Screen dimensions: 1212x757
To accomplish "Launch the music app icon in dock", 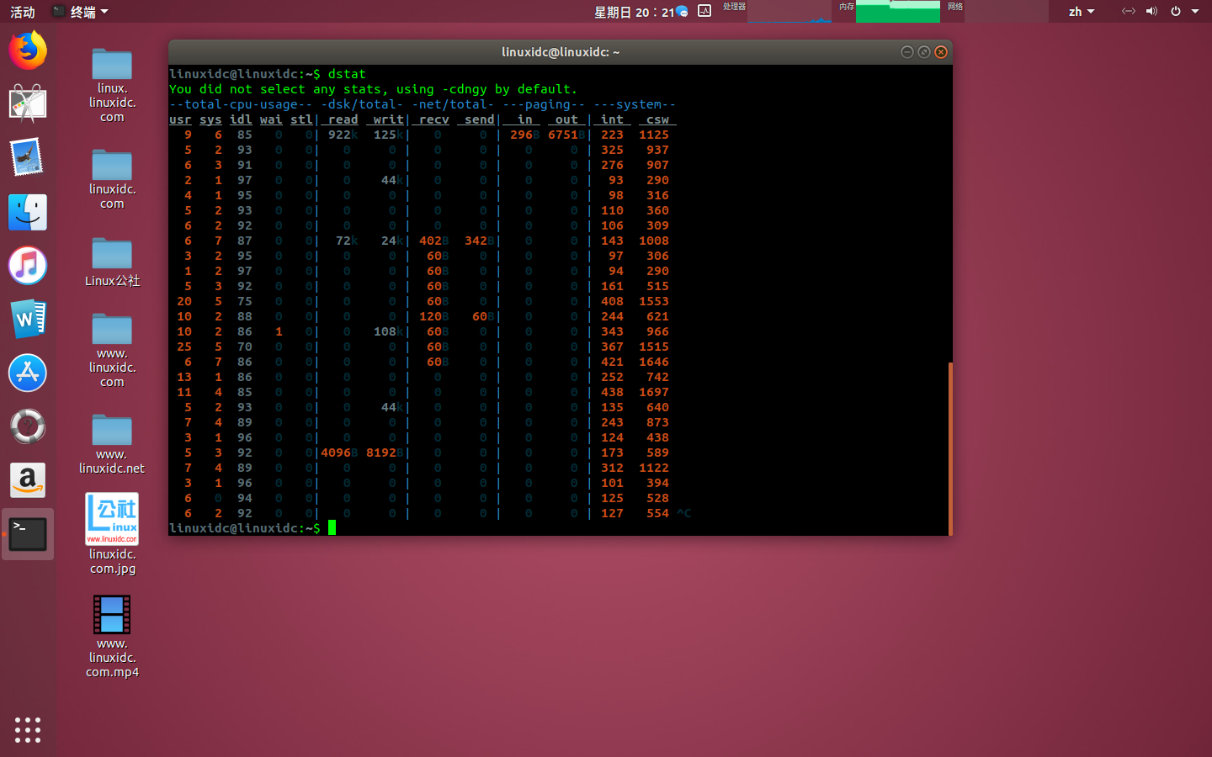I will [28, 266].
